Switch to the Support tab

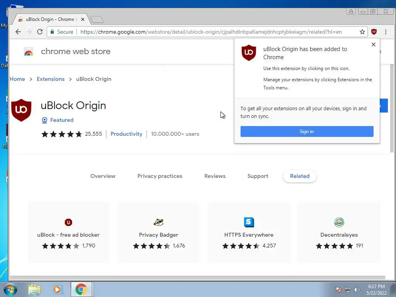click(x=258, y=176)
